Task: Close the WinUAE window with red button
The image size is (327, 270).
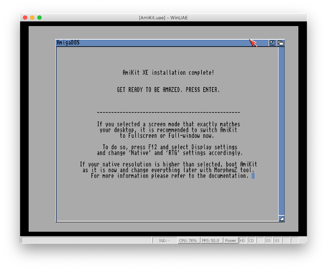Action: (25, 17)
